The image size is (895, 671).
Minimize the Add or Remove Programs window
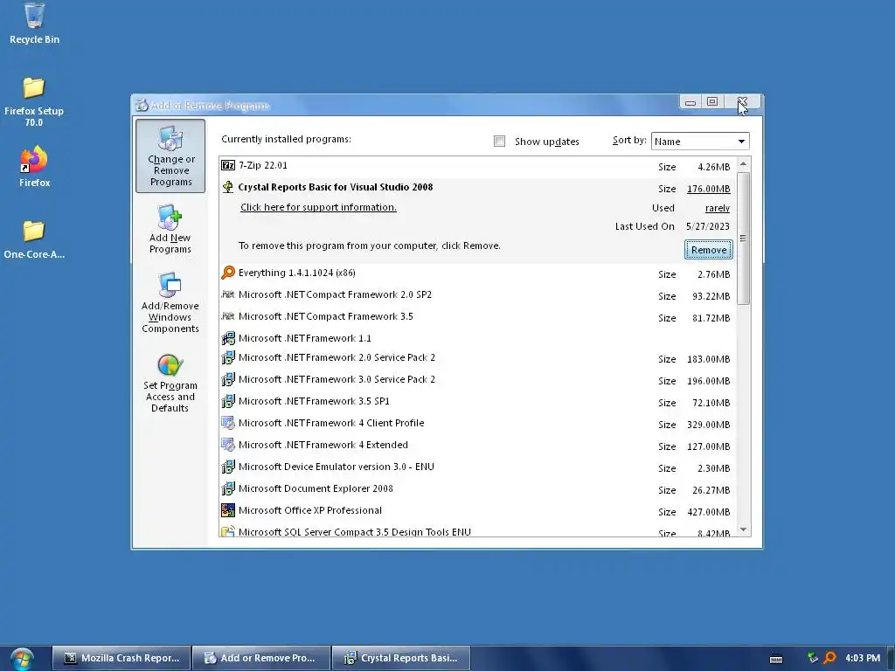pos(690,102)
